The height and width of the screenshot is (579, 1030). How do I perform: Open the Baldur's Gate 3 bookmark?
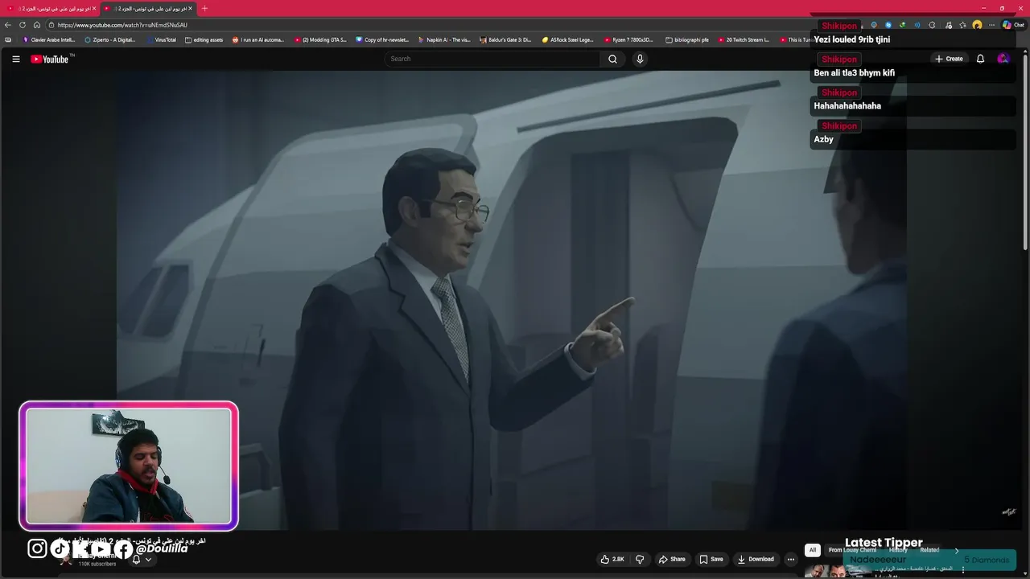tap(506, 39)
